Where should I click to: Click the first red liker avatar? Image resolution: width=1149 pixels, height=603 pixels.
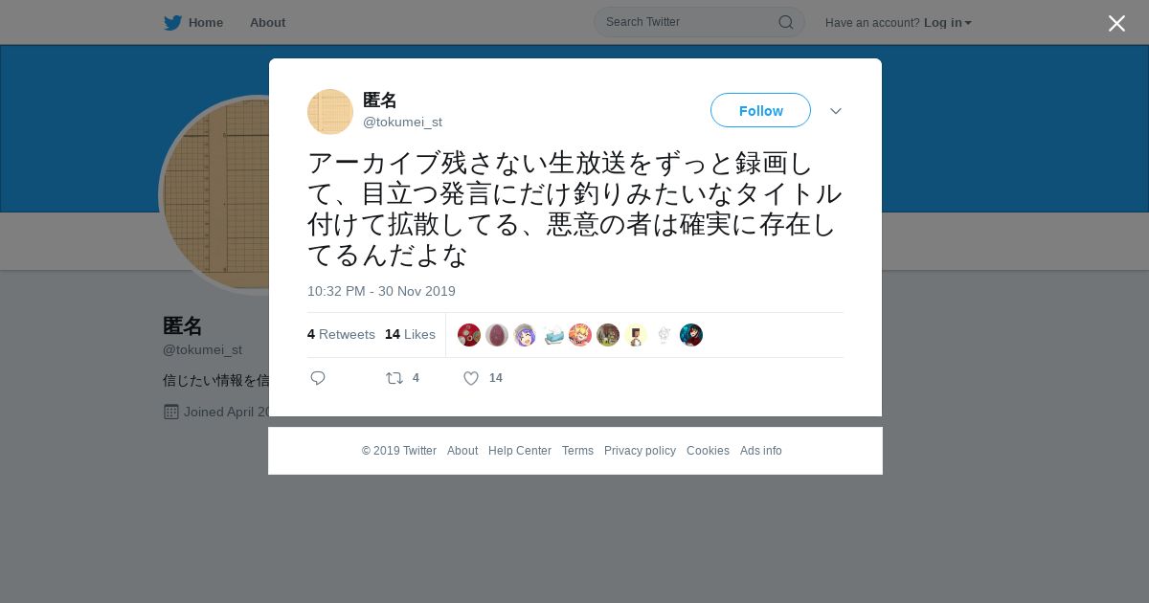469,335
